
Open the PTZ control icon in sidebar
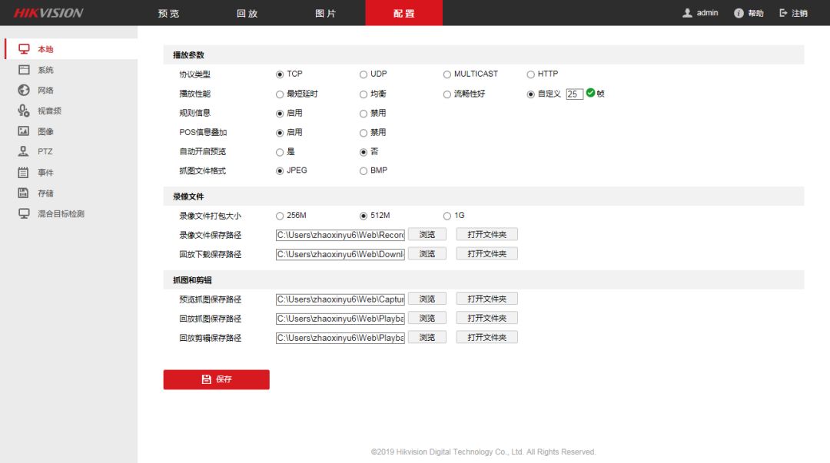tap(24, 151)
